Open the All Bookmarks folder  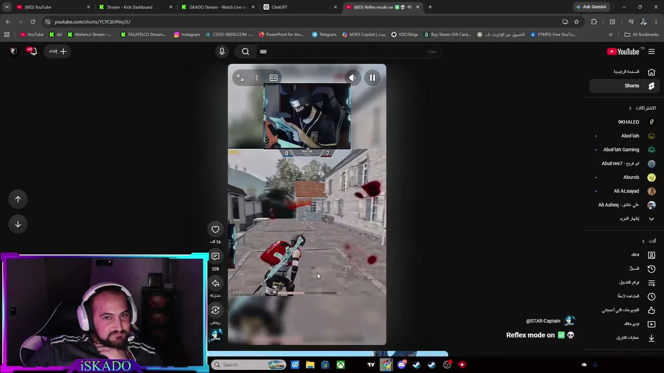point(642,35)
